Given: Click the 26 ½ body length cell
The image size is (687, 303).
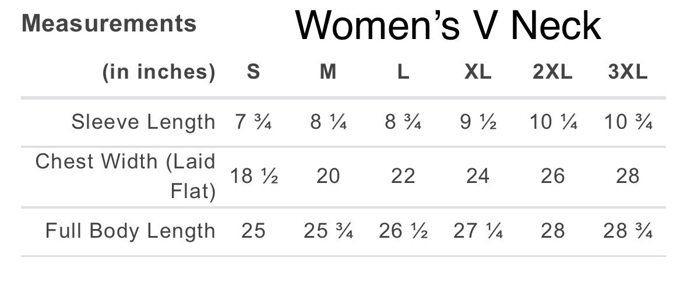Looking at the screenshot, I should point(403,231).
